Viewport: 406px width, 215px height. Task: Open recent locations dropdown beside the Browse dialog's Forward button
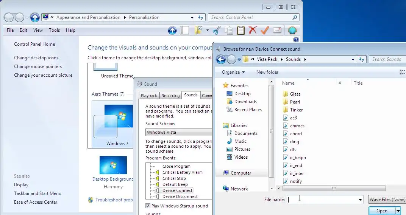239,60
